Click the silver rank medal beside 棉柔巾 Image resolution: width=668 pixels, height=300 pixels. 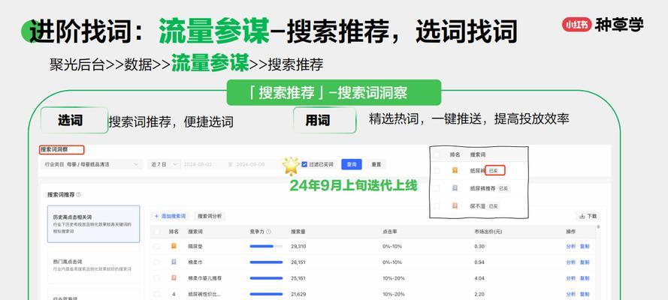(x=174, y=262)
